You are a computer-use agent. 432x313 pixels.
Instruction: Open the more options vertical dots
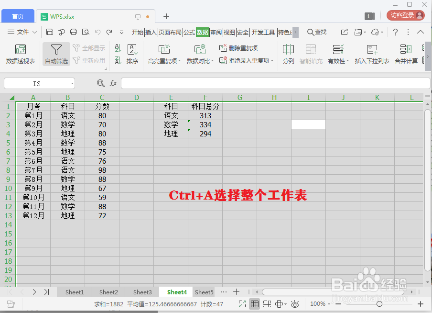tap(408, 32)
